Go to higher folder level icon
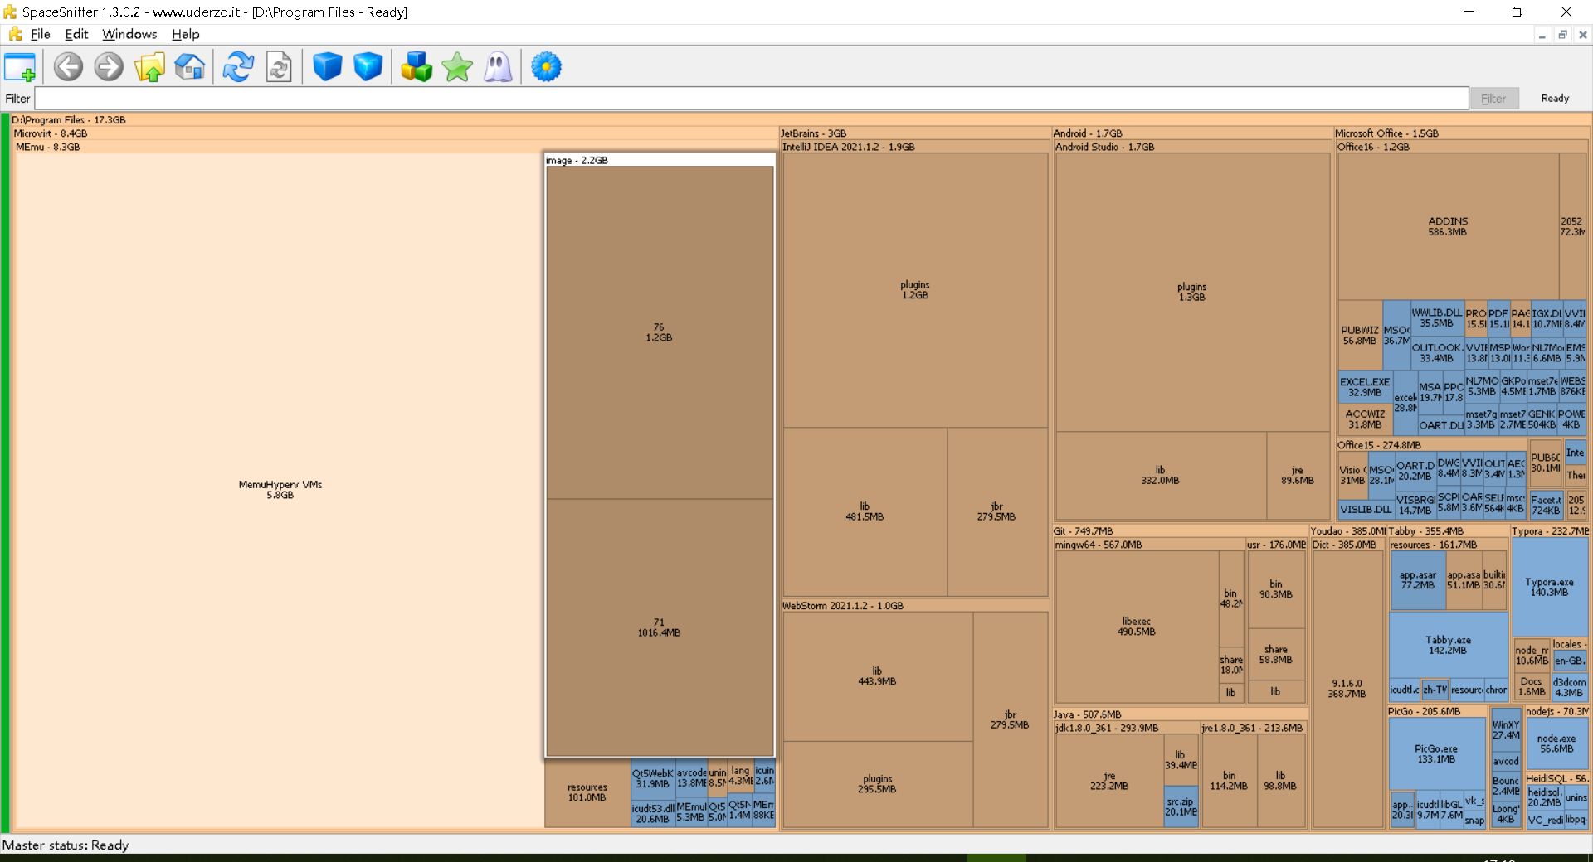 [x=149, y=67]
